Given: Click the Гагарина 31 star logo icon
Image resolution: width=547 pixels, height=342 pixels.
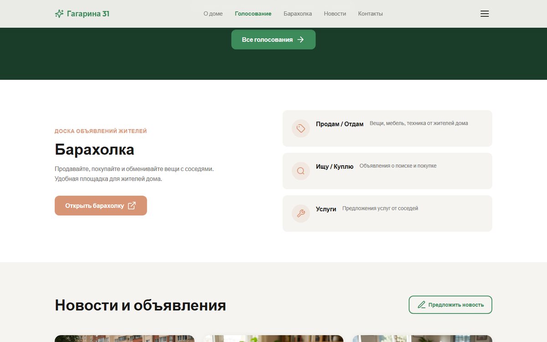Looking at the screenshot, I should coord(59,14).
